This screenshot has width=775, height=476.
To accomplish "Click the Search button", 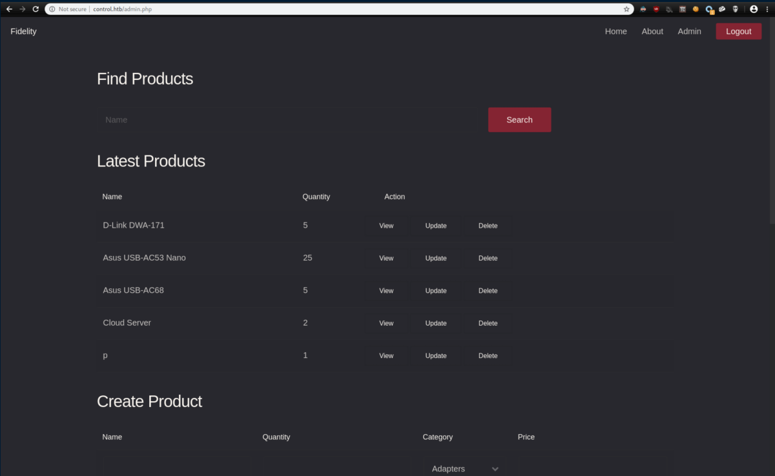I will tap(519, 120).
